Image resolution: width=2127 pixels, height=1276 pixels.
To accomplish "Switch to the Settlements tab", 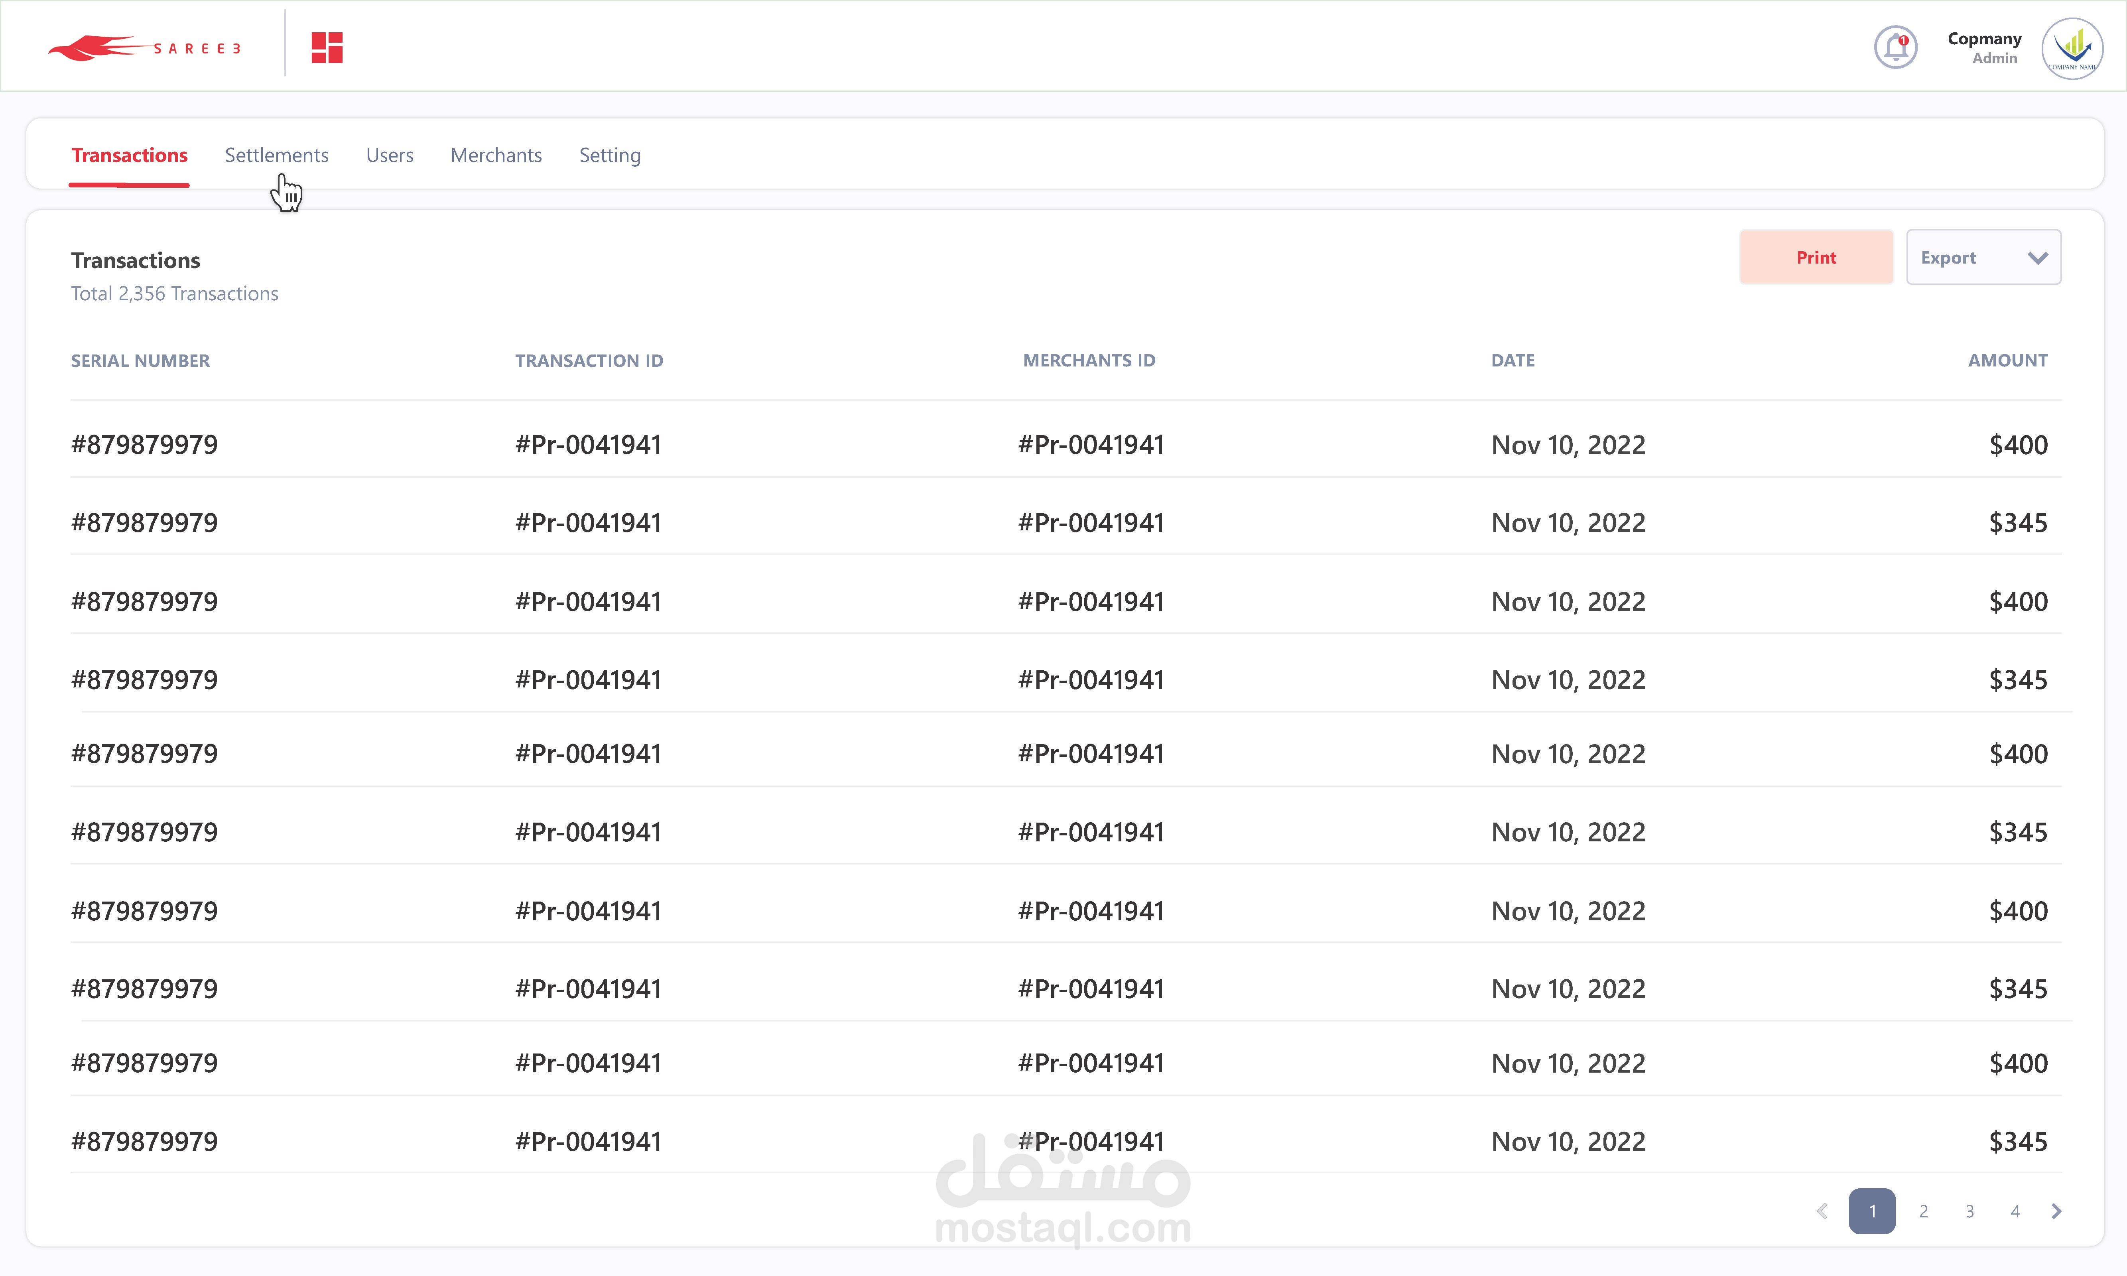I will point(276,156).
